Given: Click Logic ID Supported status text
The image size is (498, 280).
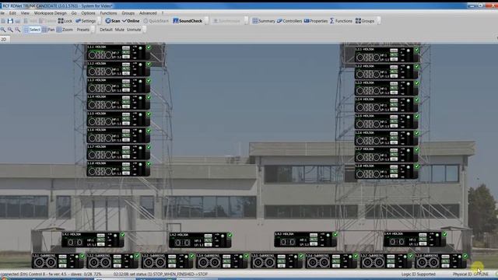Looking at the screenshot, I should point(419,274).
